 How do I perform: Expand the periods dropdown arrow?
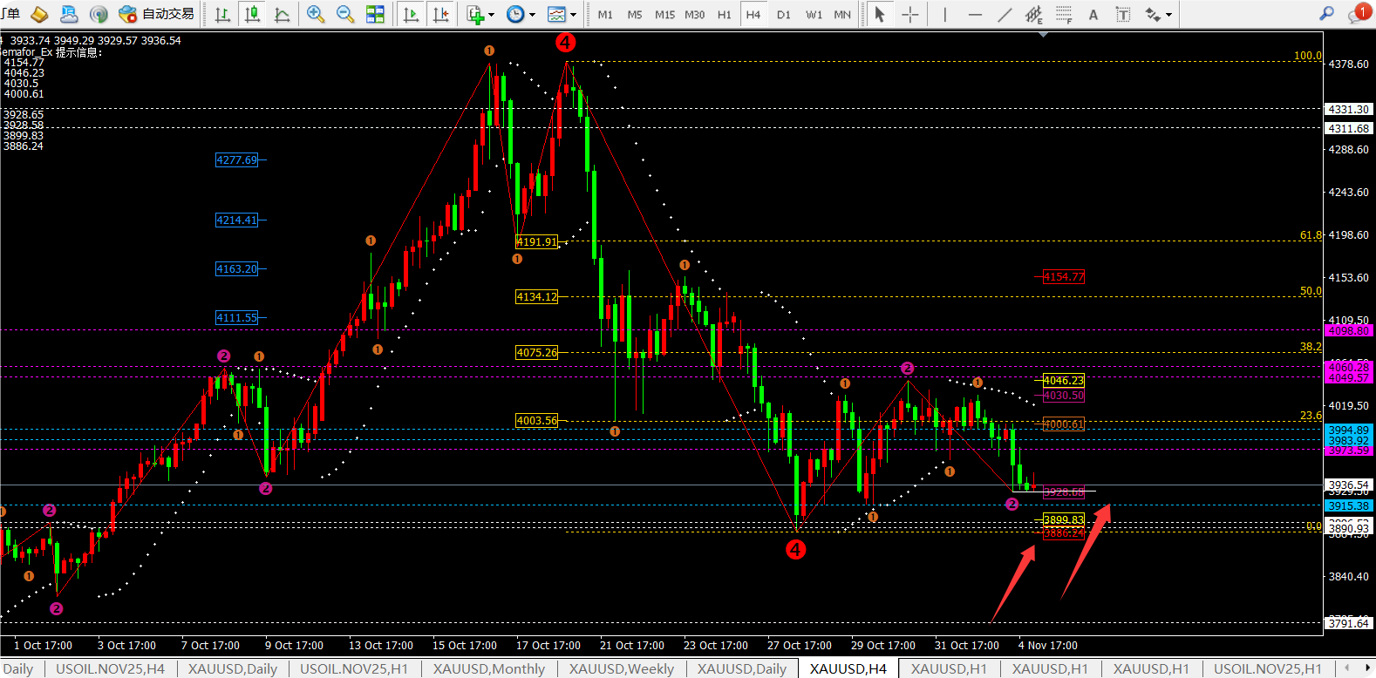(532, 15)
